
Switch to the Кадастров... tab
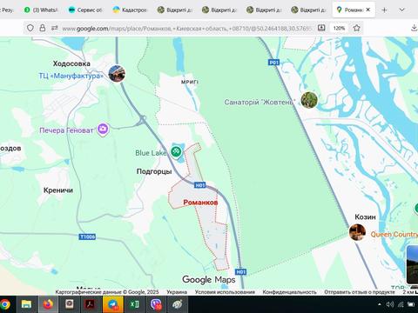point(130,10)
